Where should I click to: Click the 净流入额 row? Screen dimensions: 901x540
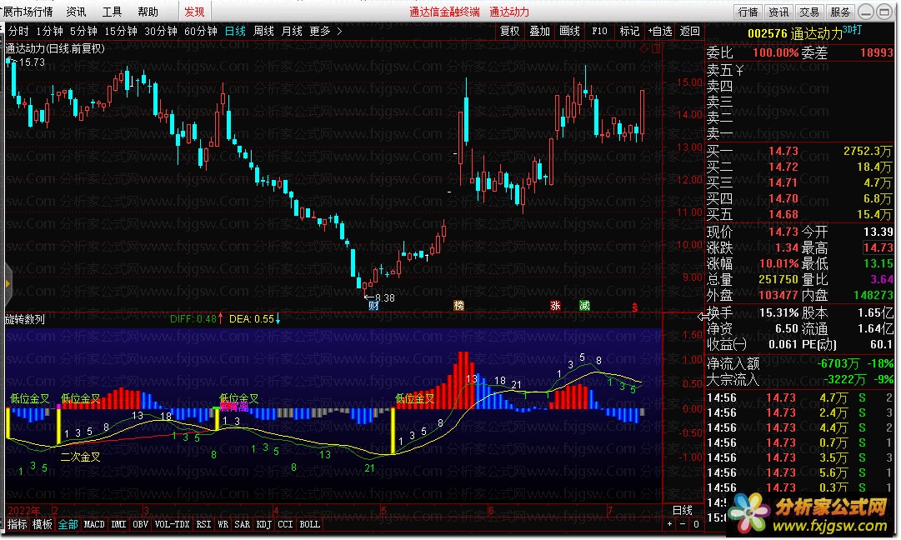tap(799, 363)
